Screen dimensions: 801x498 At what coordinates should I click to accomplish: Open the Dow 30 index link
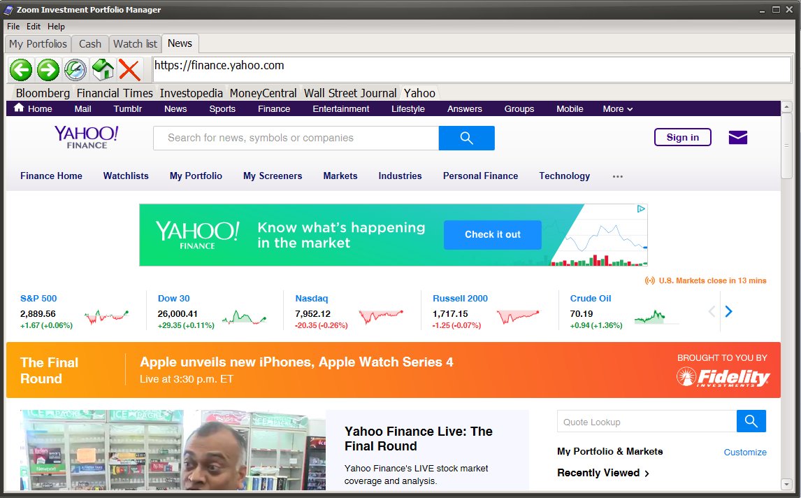point(173,299)
